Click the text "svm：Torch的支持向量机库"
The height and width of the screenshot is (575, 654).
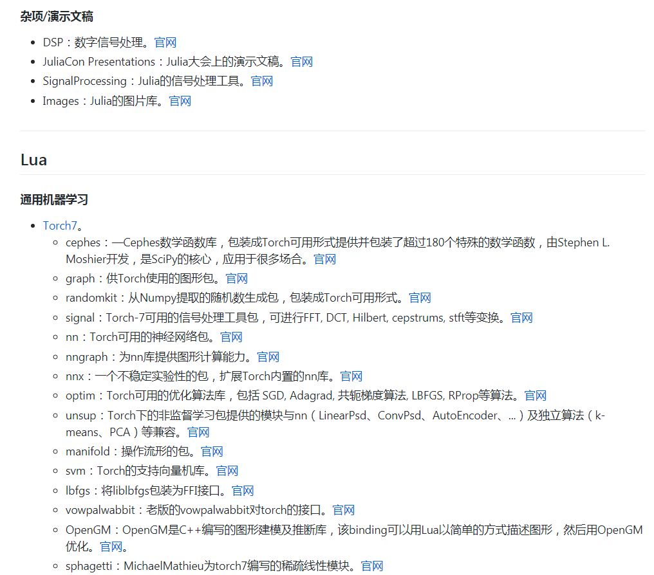[135, 471]
